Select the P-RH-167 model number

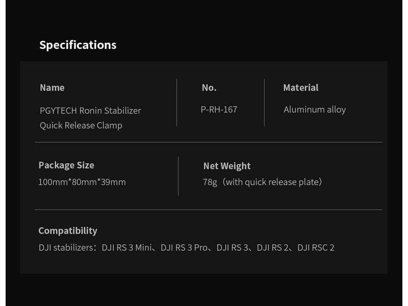coord(219,109)
